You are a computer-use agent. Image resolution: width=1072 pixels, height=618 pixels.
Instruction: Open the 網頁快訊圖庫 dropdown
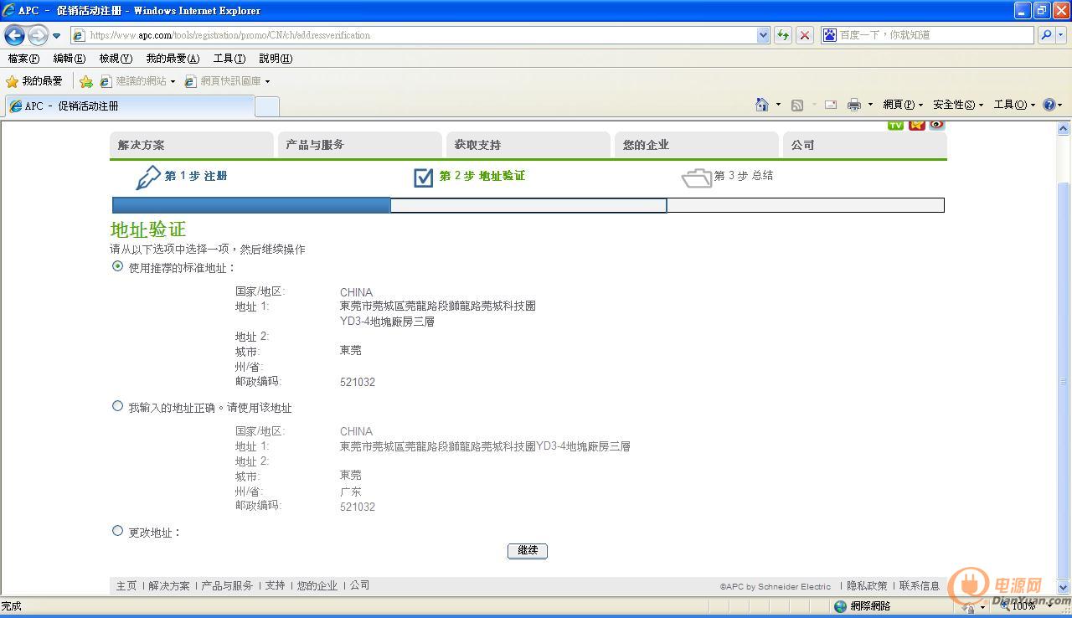tap(227, 81)
